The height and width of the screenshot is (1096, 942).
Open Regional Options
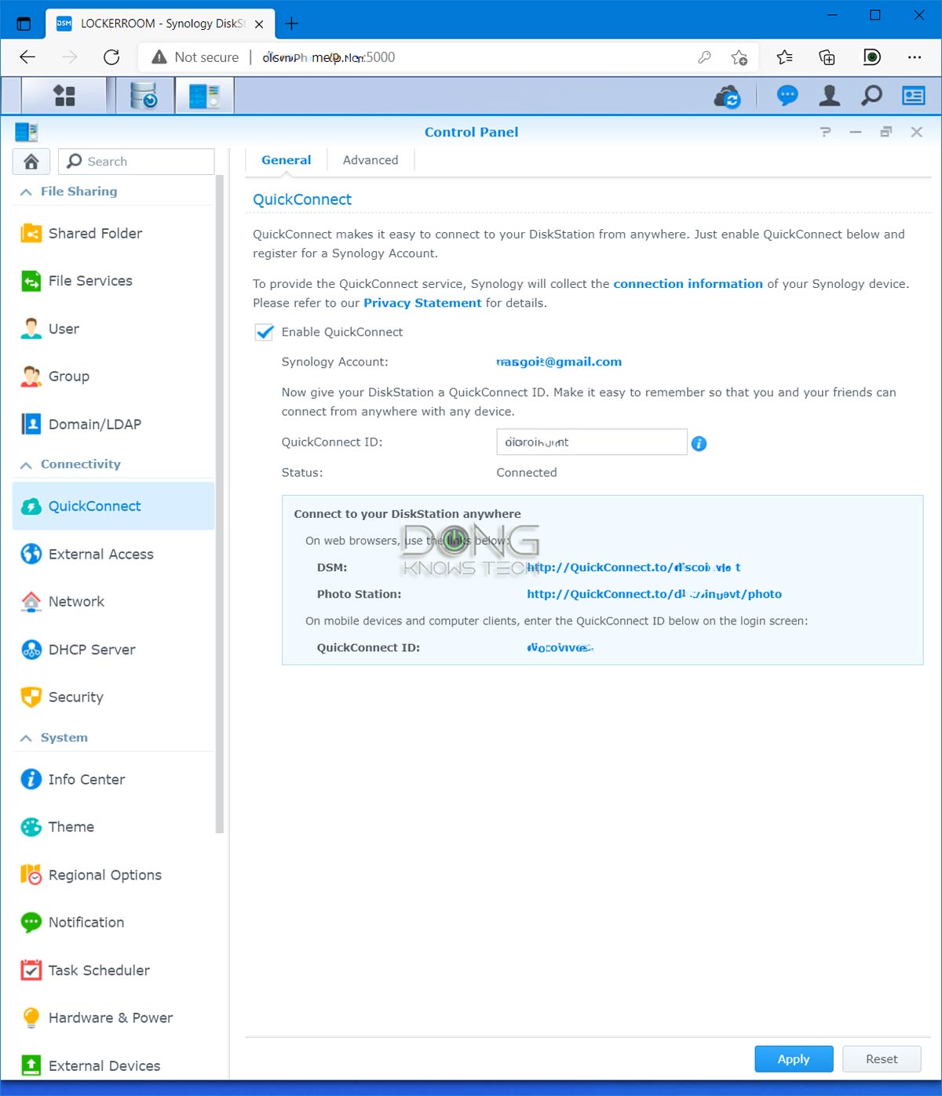[x=113, y=875]
